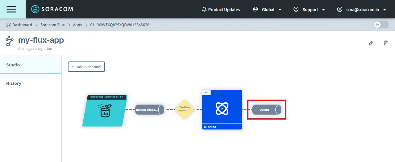Edit app name with pencil icon
Screen dimensions: 395x162
(371, 43)
